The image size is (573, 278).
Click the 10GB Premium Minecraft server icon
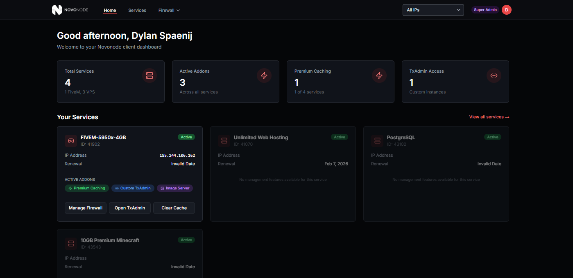pos(71,243)
